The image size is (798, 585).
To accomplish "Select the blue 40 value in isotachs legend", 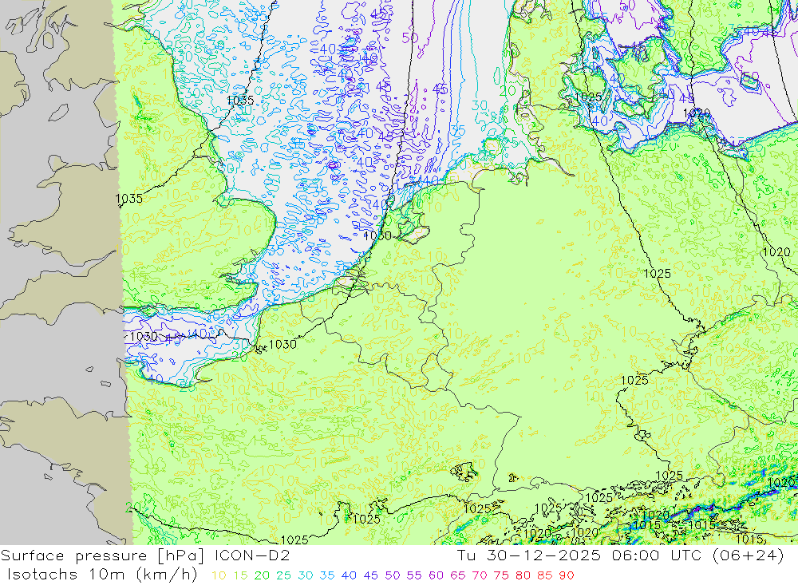I will 350,576.
